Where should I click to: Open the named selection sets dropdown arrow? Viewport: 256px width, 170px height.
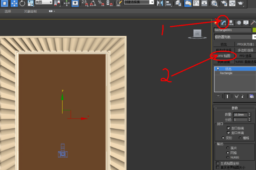pos(152,2)
